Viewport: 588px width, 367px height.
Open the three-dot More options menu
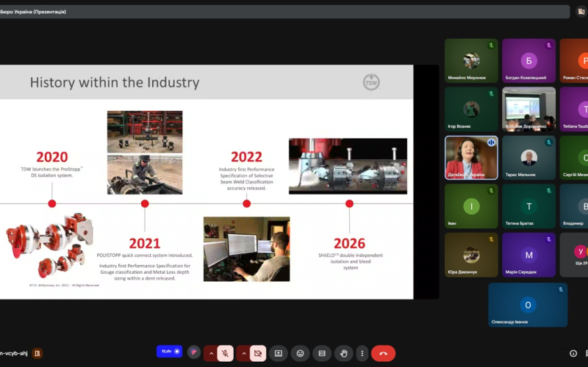click(362, 353)
